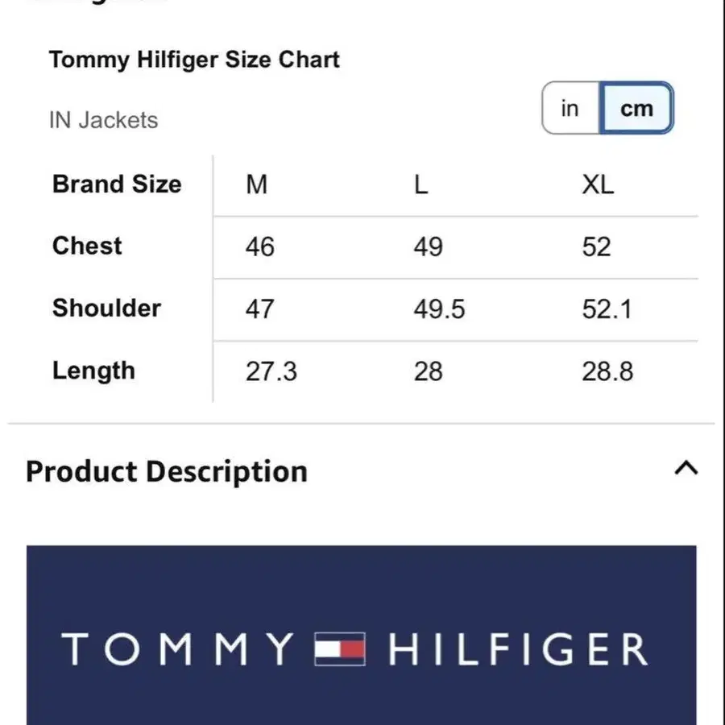Collapse the Product Description chevron

[686, 469]
